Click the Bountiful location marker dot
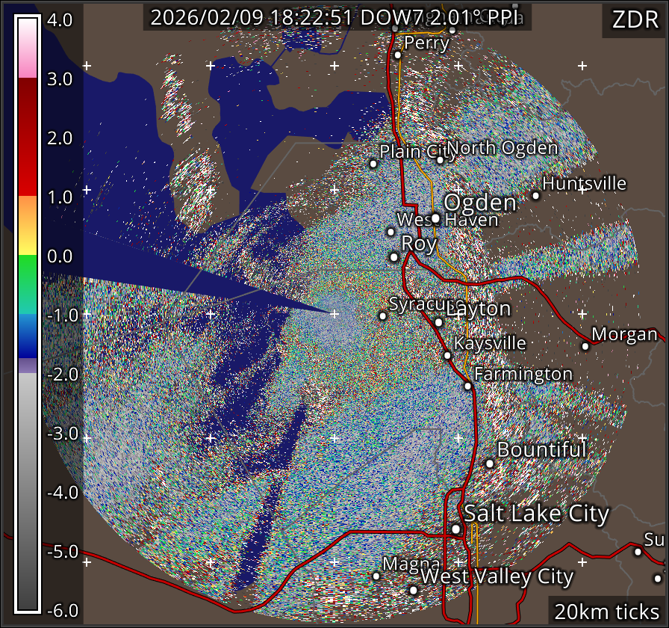Screen dimensions: 669x628 (490, 464)
